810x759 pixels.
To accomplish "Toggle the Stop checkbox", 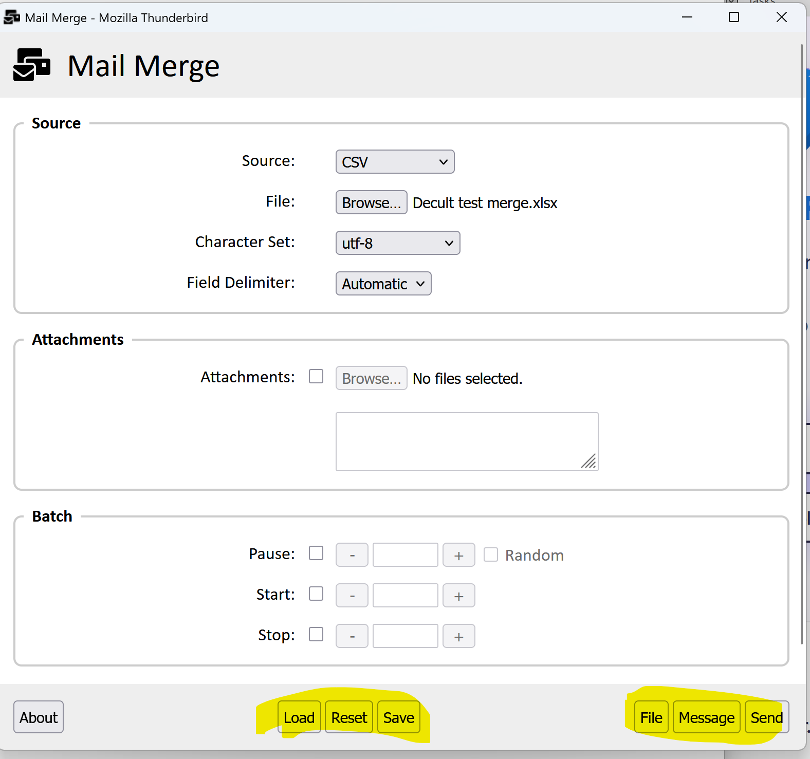I will click(x=316, y=635).
